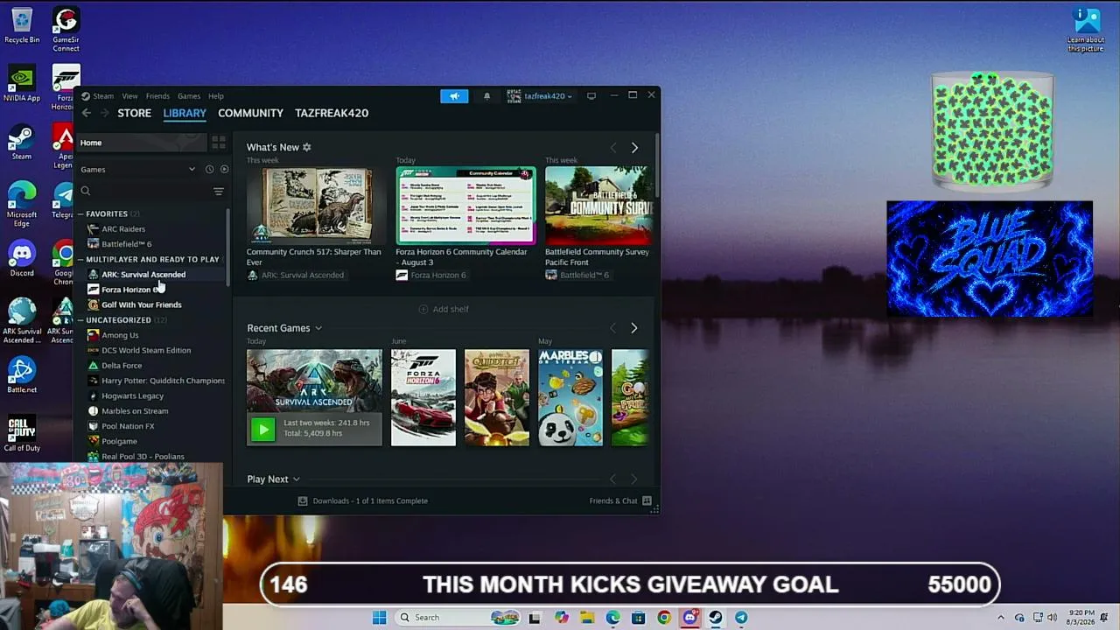Image resolution: width=1120 pixels, height=630 pixels.
Task: Open Marbles on Stream cover thumbnail
Action: pos(570,397)
